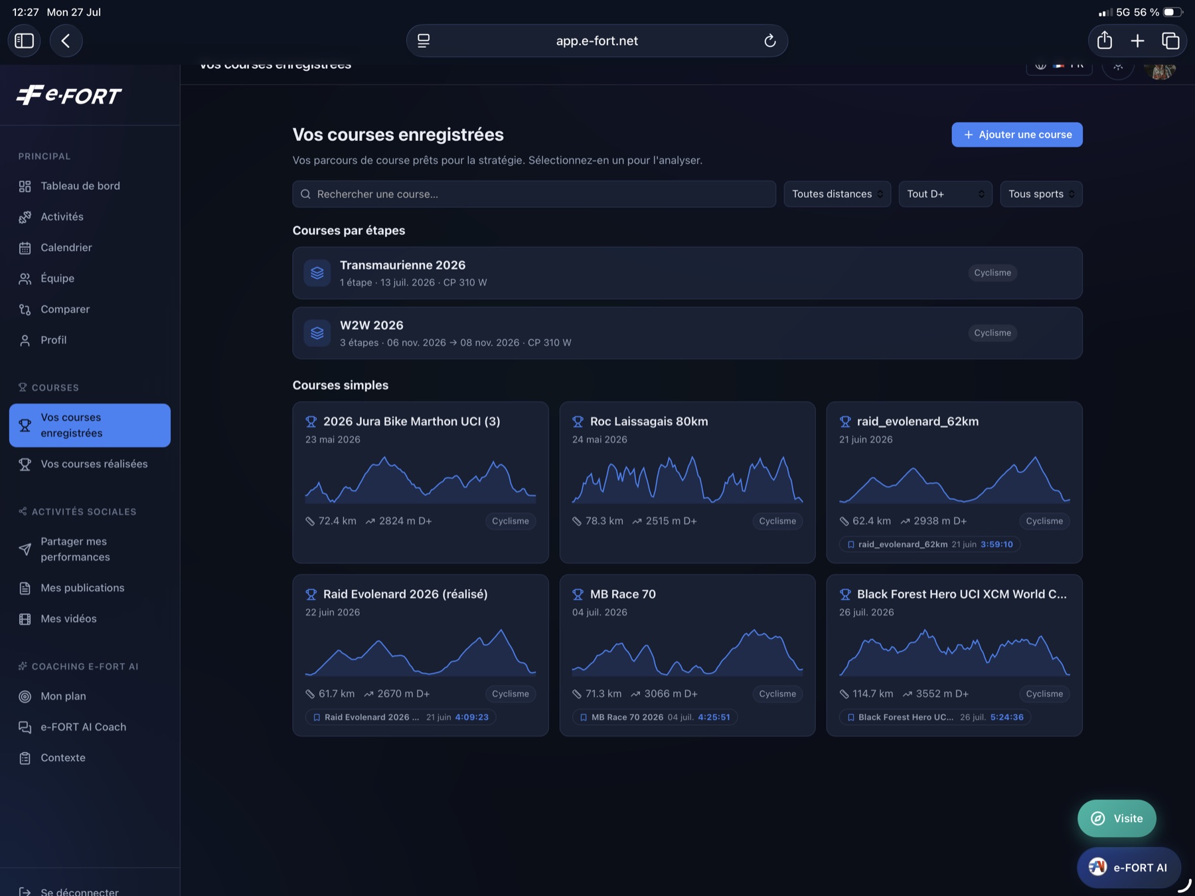
Task: Reload the page with the refresh icon
Action: click(x=769, y=41)
